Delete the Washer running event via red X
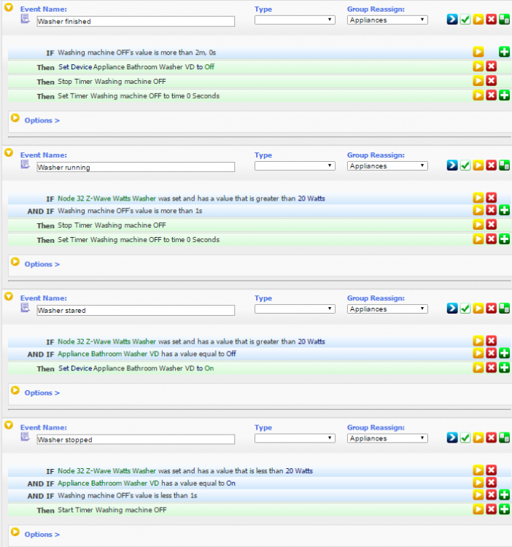Image resolution: width=512 pixels, height=547 pixels. [x=492, y=166]
